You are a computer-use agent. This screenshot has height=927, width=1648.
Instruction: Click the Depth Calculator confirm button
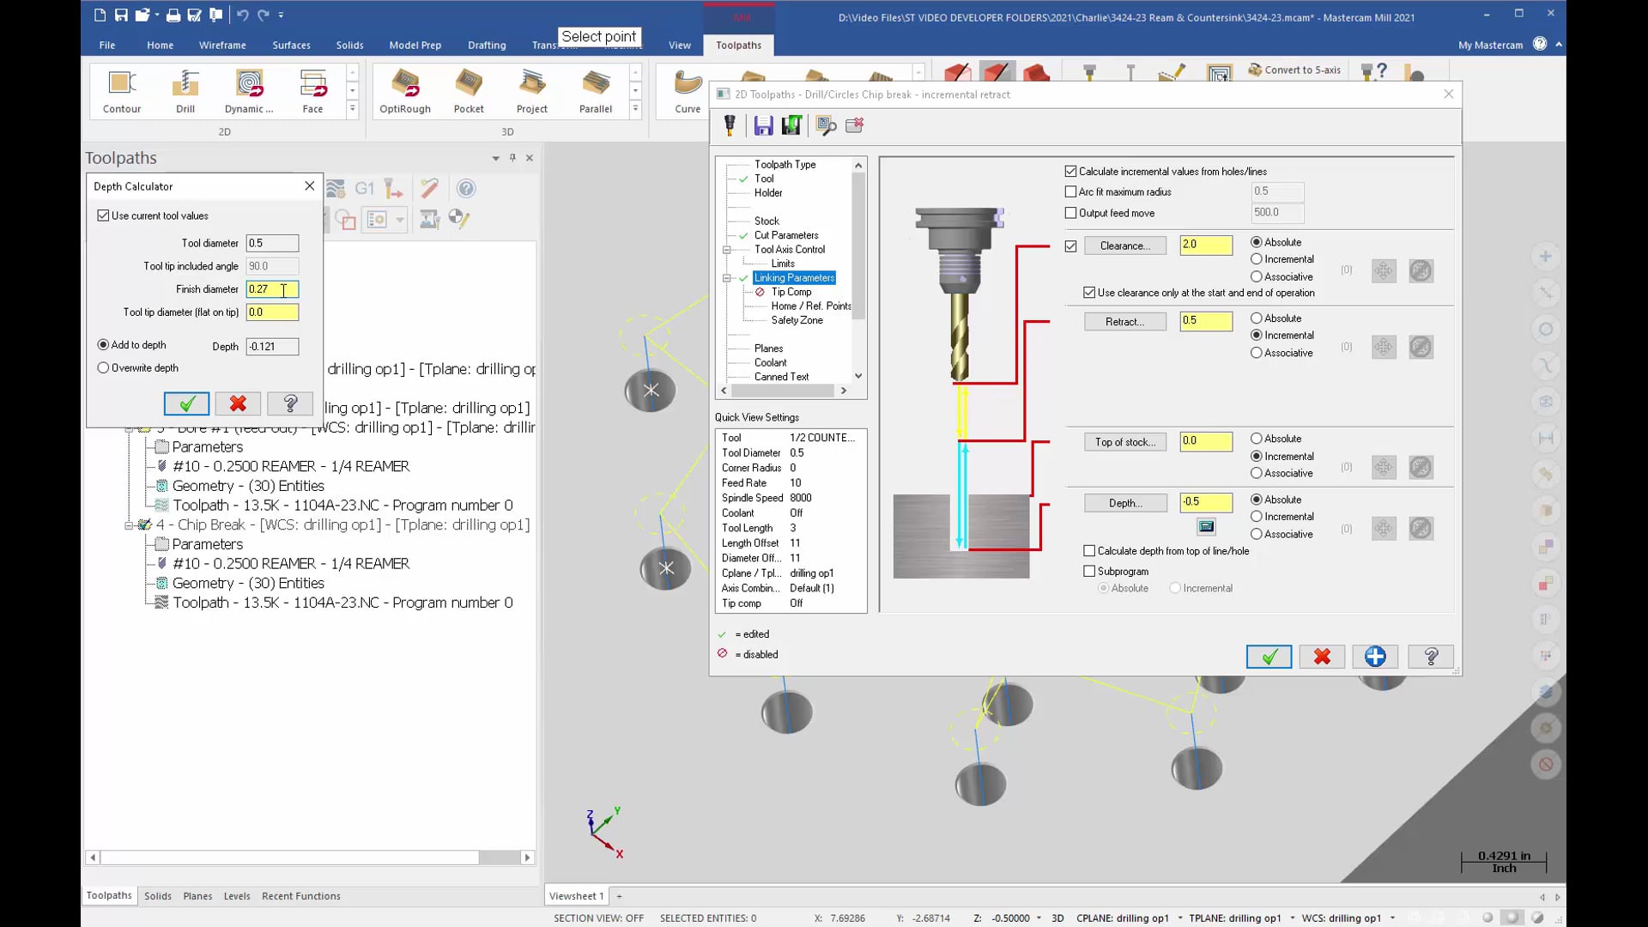[185, 404]
